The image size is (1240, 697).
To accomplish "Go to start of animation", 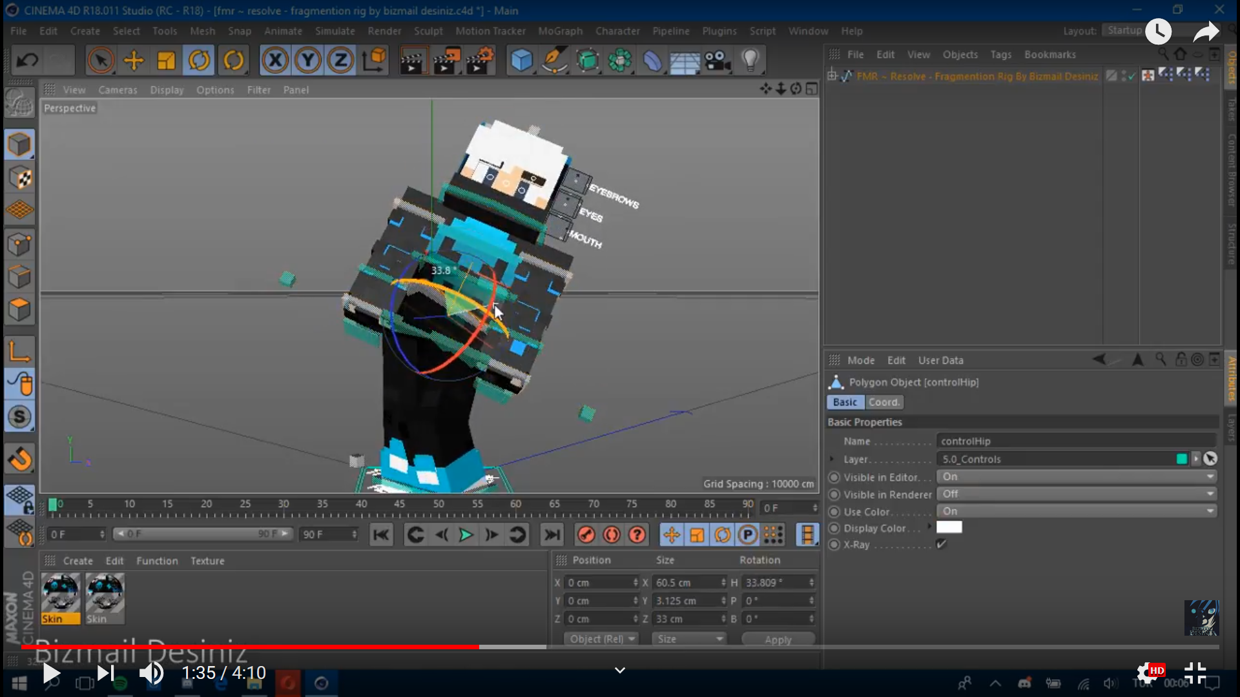I will [x=381, y=535].
